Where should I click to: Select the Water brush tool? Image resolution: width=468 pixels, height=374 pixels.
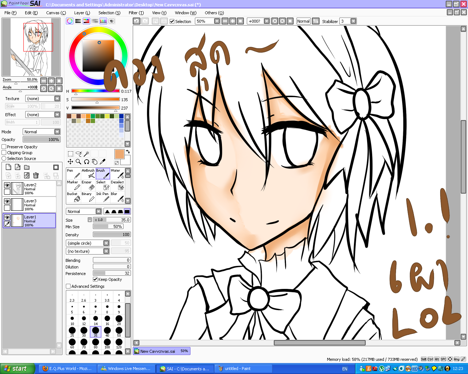[117, 173]
